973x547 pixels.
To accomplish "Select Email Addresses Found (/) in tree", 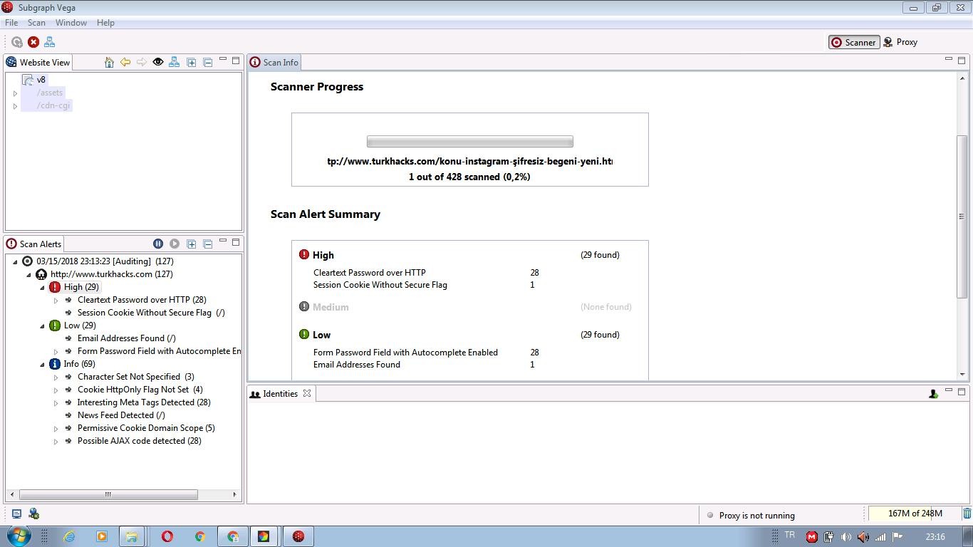I will pyautogui.click(x=127, y=338).
